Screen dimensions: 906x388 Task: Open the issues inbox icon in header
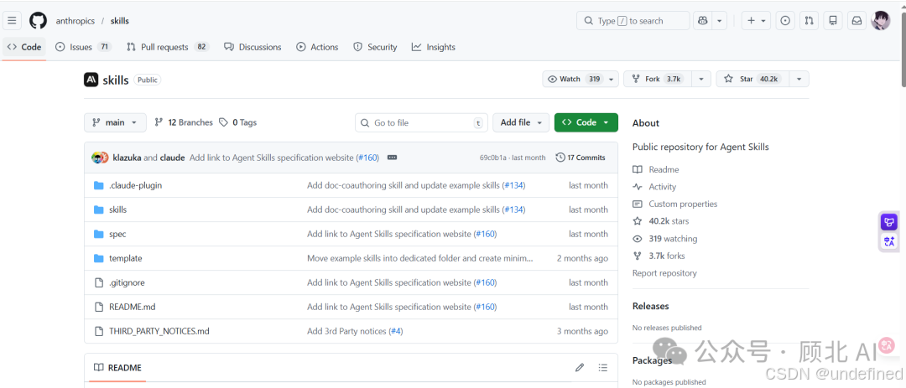[x=784, y=21]
